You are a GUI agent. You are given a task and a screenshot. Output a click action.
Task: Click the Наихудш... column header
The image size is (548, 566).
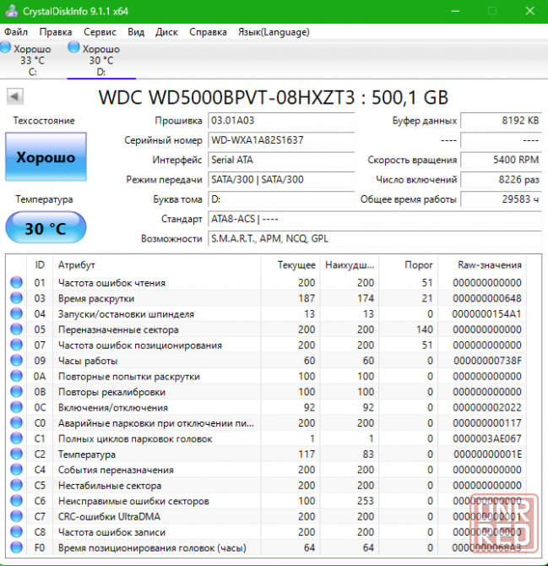350,264
